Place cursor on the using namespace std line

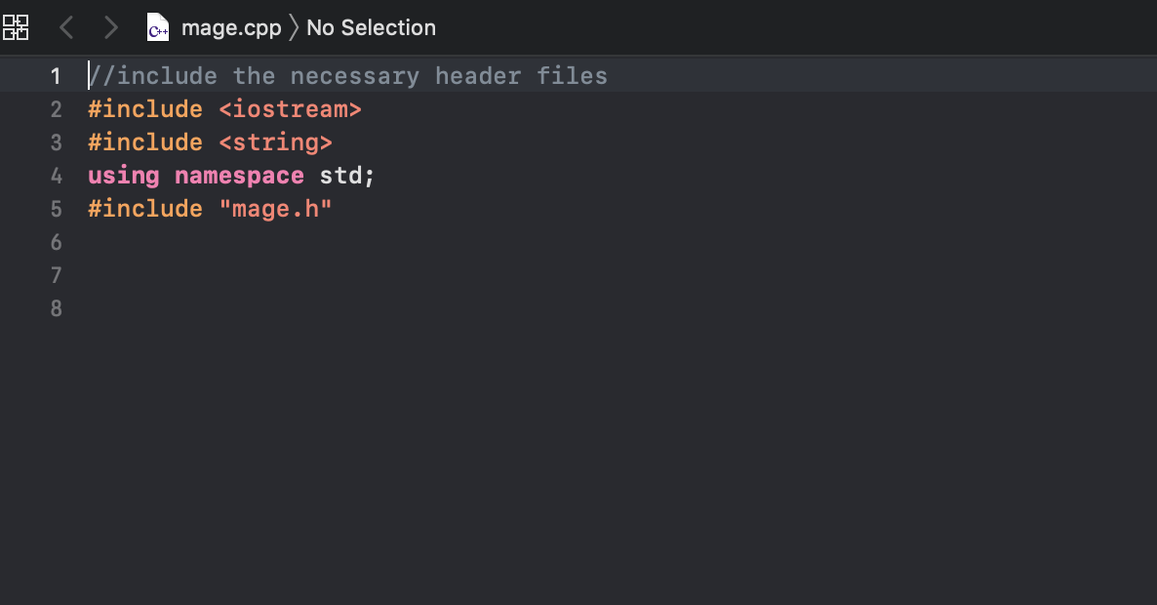(x=229, y=176)
